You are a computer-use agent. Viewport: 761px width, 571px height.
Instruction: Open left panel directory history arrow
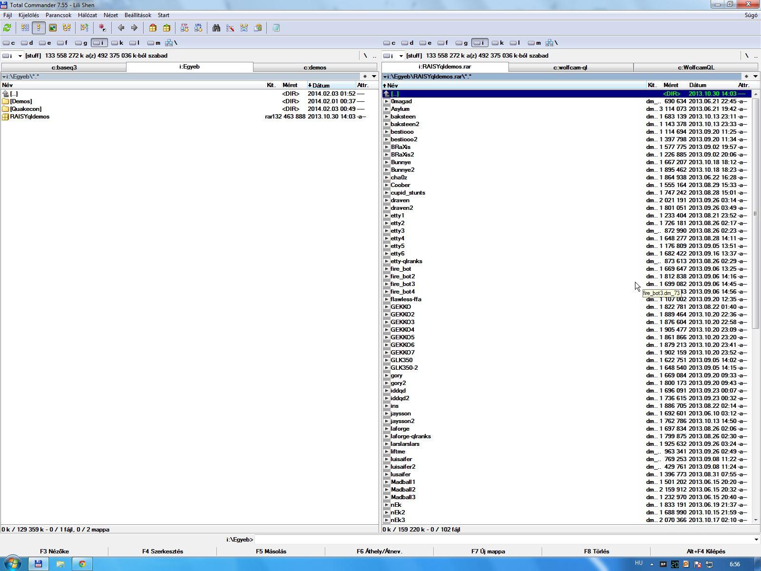coord(374,77)
